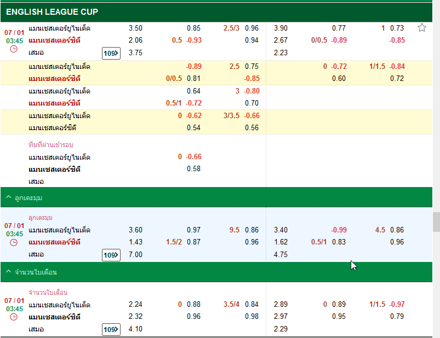Select first-half handicap odds -0.72

coord(339,67)
